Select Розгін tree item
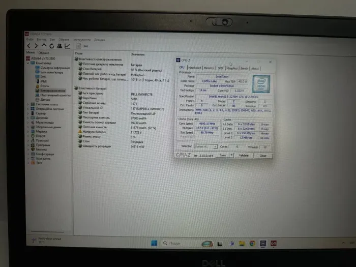 [x=42, y=86]
